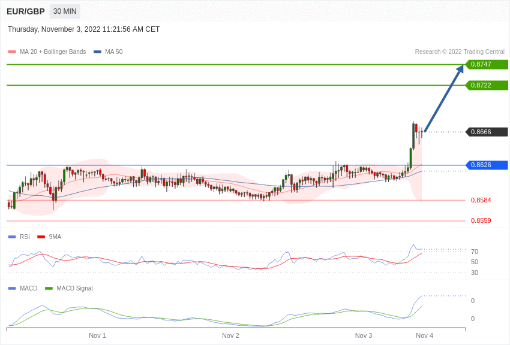The height and width of the screenshot is (345, 510).
Task: Click the Nov 4 date axis label
Action: pyautogui.click(x=424, y=335)
